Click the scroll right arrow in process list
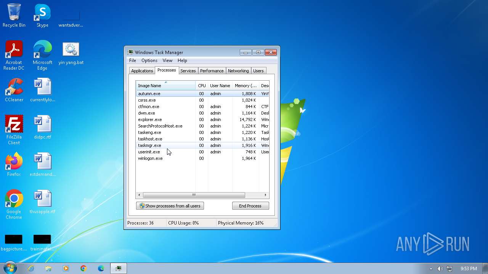Screen dimensions: 488x274 tap(265, 195)
